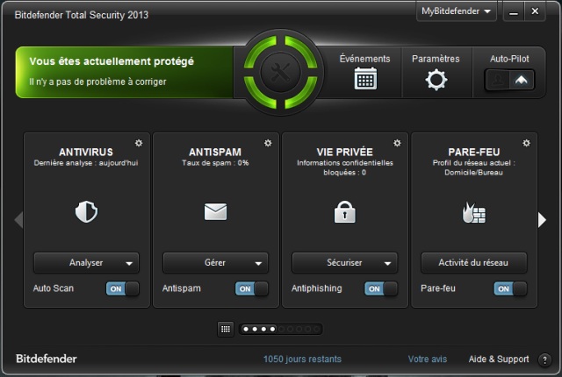Disable the Antispam switch
Screen dimensions: 562x377
[252, 288]
